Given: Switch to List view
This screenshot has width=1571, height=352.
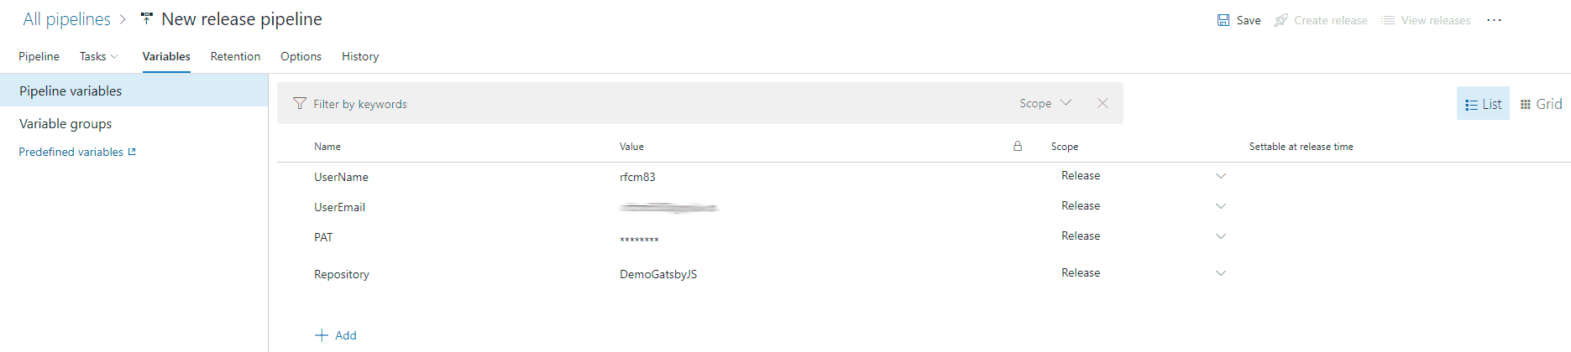Looking at the screenshot, I should pyautogui.click(x=1483, y=104).
